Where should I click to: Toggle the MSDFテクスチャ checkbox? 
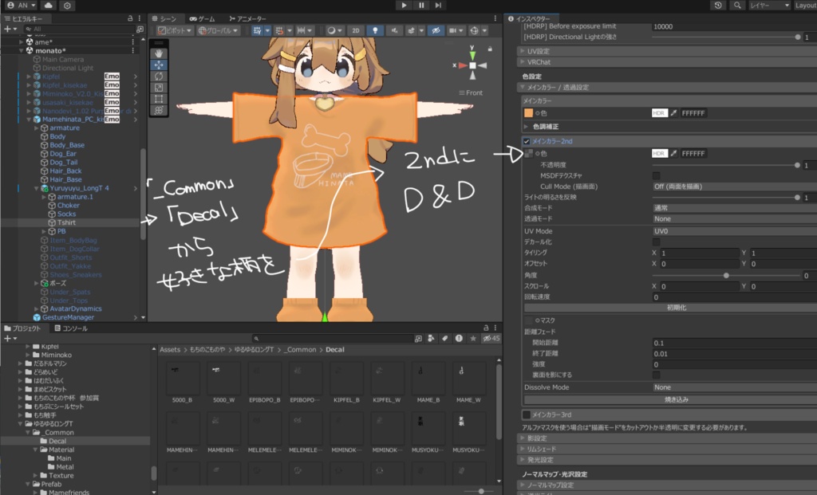coord(656,176)
